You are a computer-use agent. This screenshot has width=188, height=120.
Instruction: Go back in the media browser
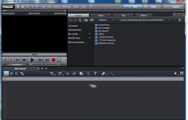pos(71,20)
